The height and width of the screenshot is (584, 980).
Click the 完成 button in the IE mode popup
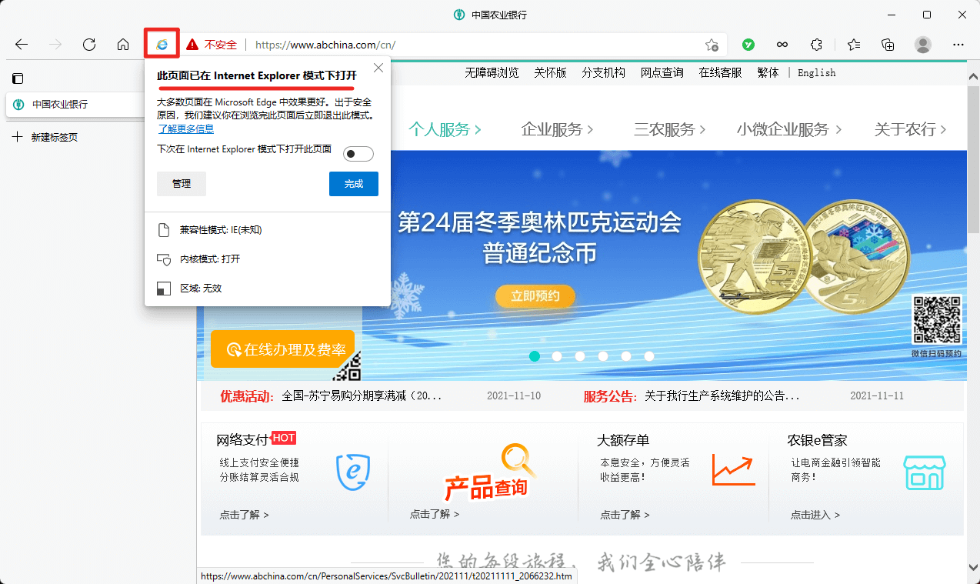[x=353, y=184]
